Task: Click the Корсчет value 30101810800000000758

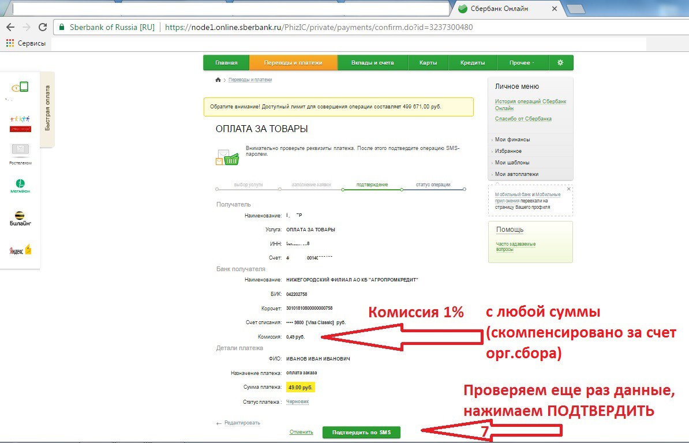Action: click(309, 308)
